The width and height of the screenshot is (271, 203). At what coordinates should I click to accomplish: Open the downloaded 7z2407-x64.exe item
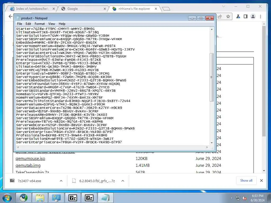tap(29, 181)
